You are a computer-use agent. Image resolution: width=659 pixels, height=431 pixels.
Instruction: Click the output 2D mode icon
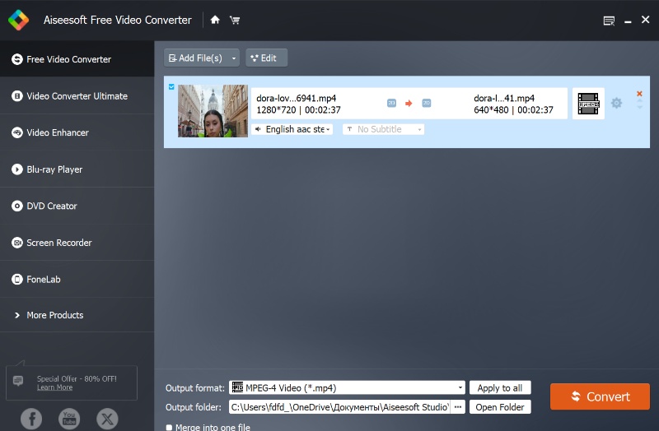[426, 104]
